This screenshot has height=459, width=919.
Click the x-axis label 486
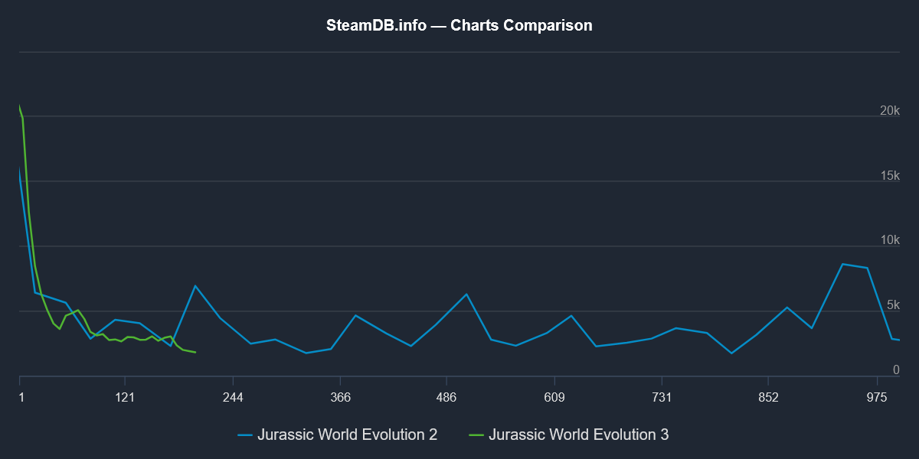click(x=446, y=398)
